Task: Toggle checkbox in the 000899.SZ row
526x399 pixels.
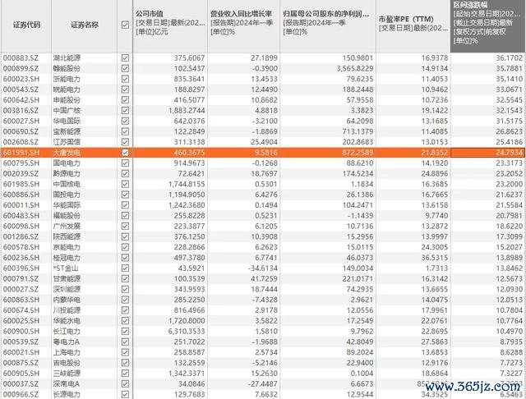Action: pyautogui.click(x=125, y=68)
